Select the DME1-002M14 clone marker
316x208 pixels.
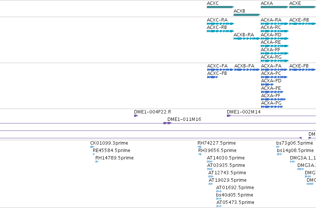tap(229, 116)
